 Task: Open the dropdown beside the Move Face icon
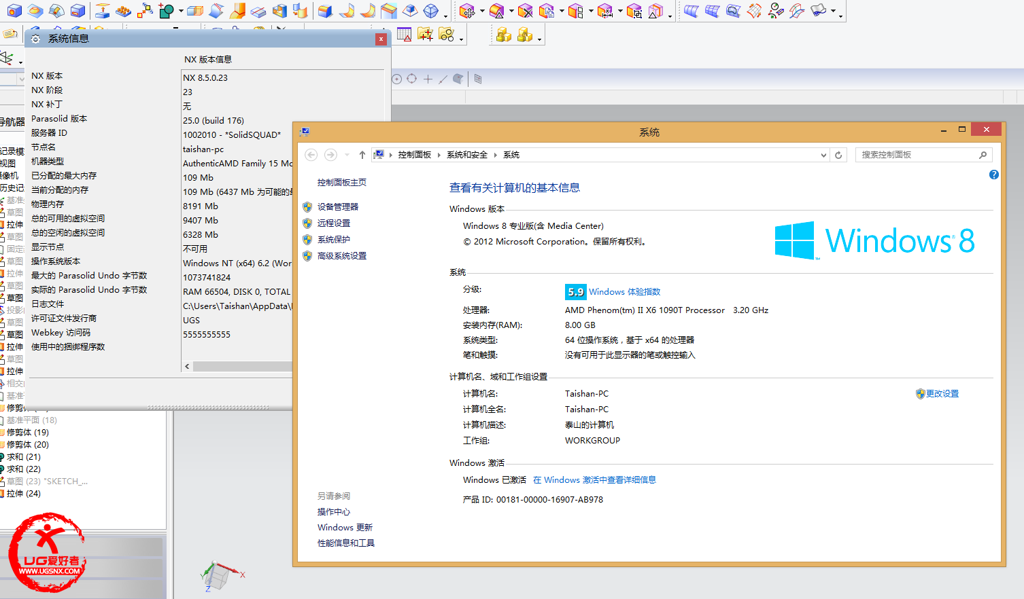click(482, 11)
